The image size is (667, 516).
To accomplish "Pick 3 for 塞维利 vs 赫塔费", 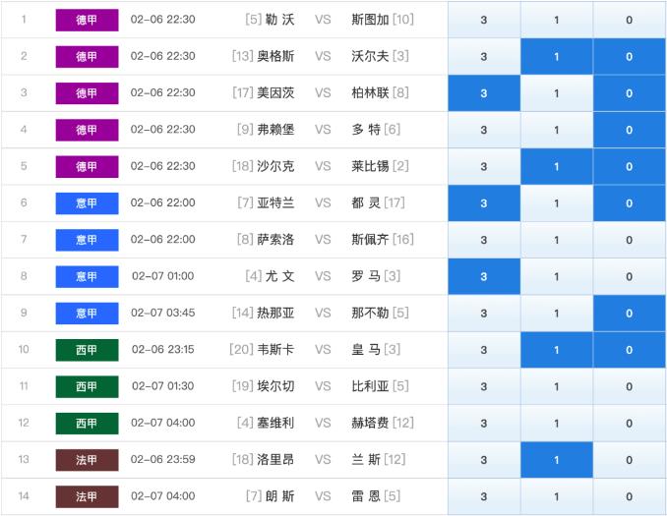I will tap(484, 424).
